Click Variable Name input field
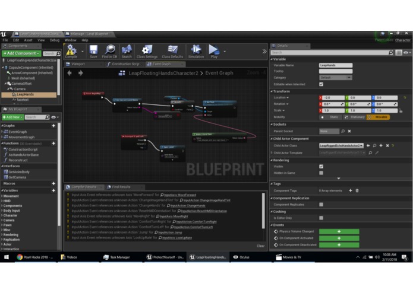This screenshot has width=413, height=293. [x=336, y=65]
